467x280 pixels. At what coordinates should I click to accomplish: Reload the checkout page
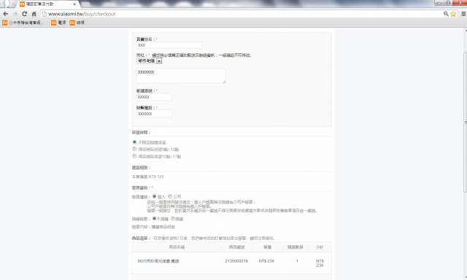(x=24, y=14)
